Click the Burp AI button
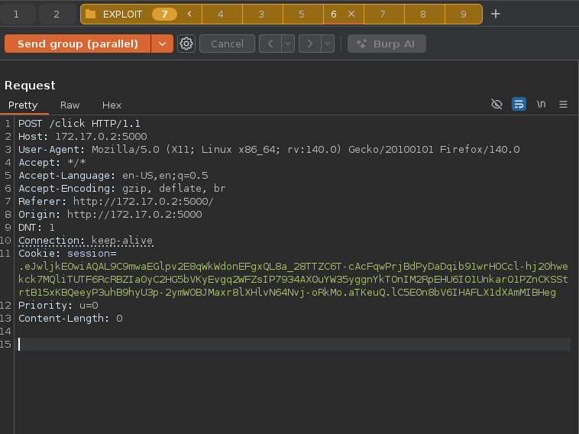 tap(386, 44)
